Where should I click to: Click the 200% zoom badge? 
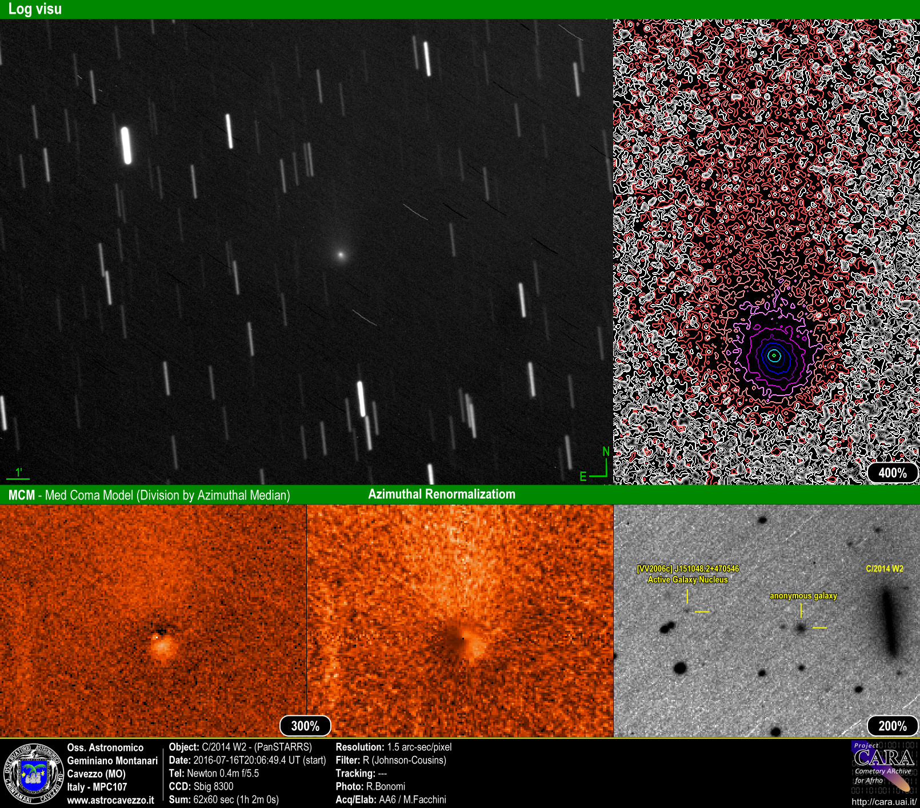[x=892, y=726]
